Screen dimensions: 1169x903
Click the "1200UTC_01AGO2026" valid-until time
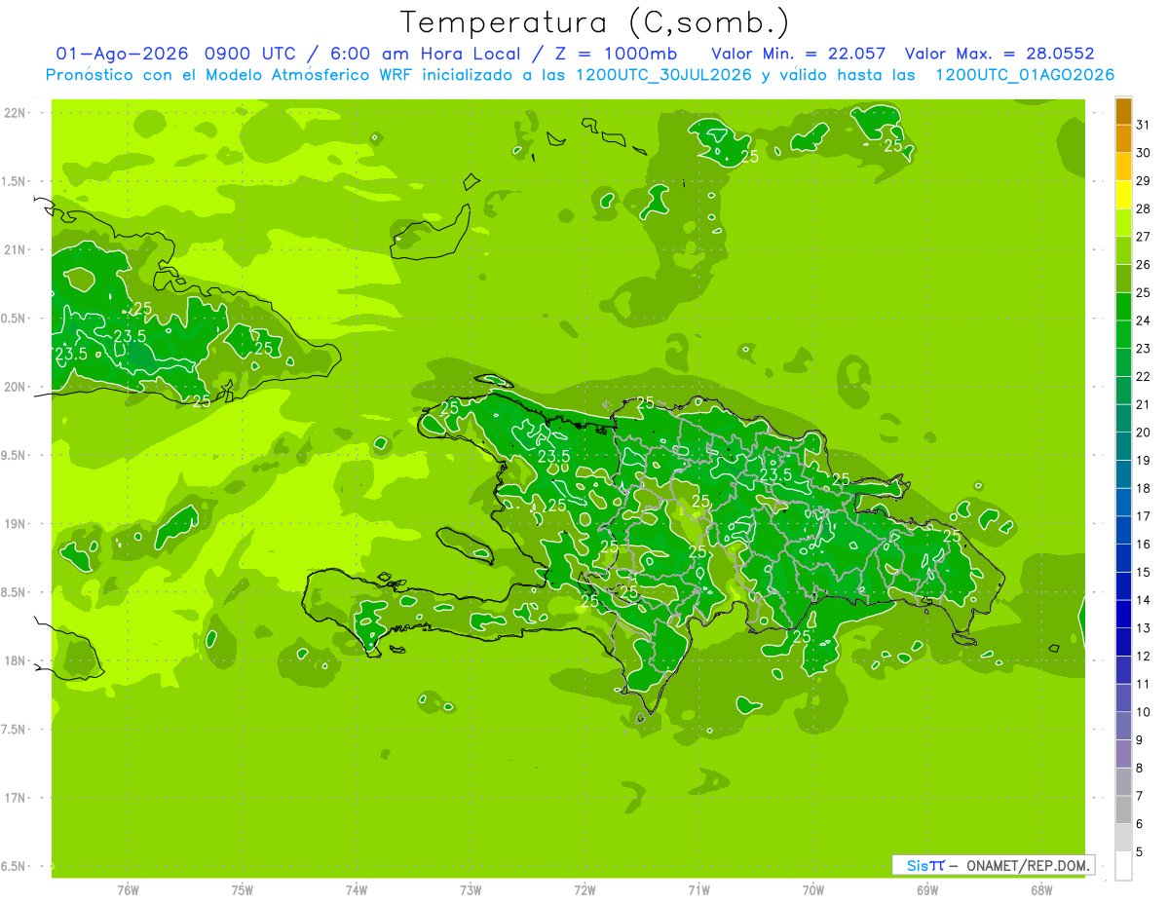point(1025,74)
